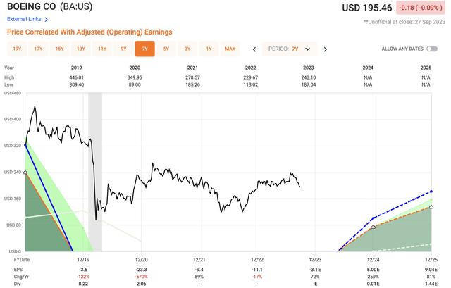This screenshot has width=451, height=288.
Task: Select the 19Y time range
Action: [17, 49]
